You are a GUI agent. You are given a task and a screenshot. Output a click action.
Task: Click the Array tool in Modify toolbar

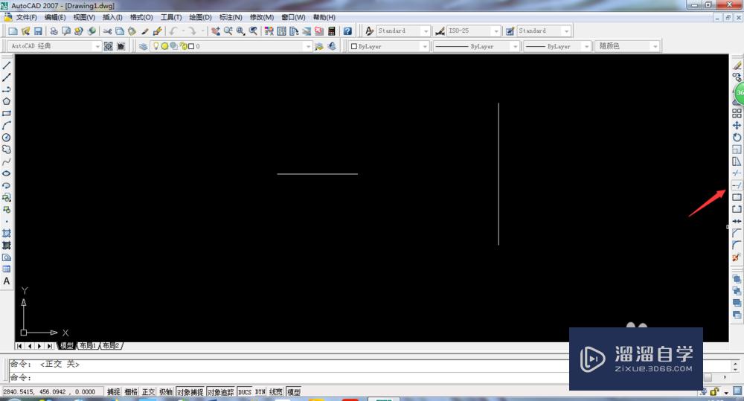click(x=737, y=113)
